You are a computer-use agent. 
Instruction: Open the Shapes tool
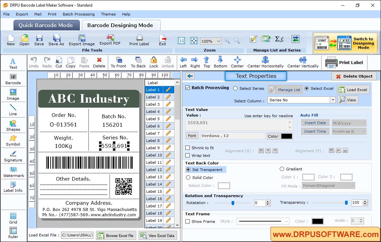pos(13,125)
